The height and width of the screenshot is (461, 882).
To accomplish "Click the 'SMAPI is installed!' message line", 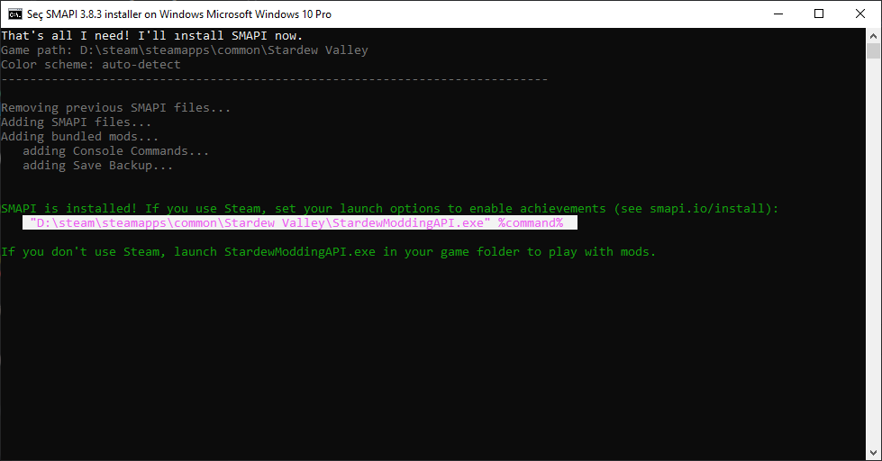I will pyautogui.click(x=390, y=209).
